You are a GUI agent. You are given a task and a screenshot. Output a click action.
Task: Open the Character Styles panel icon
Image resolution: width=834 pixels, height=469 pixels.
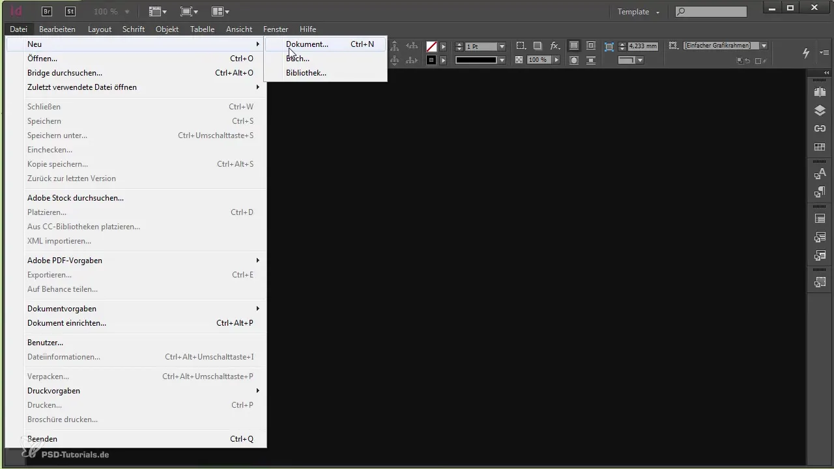pos(820,173)
